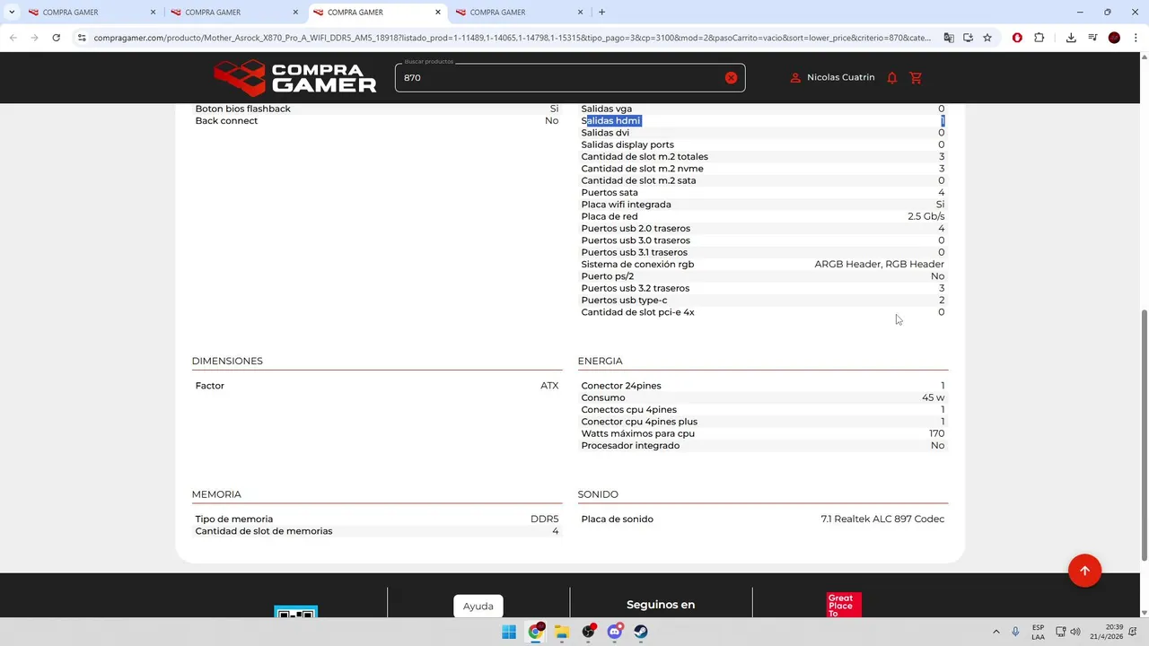Click the ESP LAA language indicator
Screen dimensions: 1149x646
tap(1038, 632)
